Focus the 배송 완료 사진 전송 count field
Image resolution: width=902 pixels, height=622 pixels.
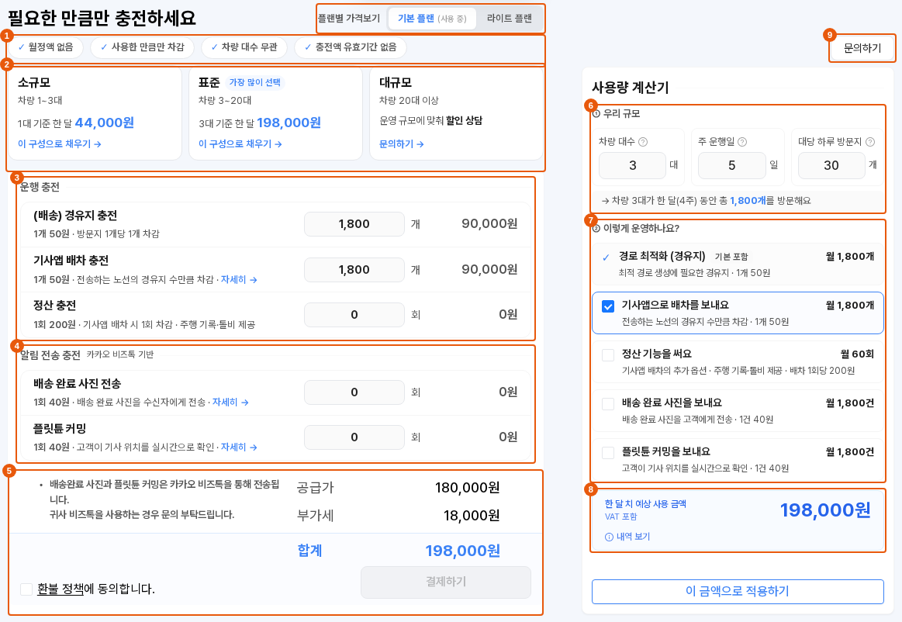click(354, 392)
